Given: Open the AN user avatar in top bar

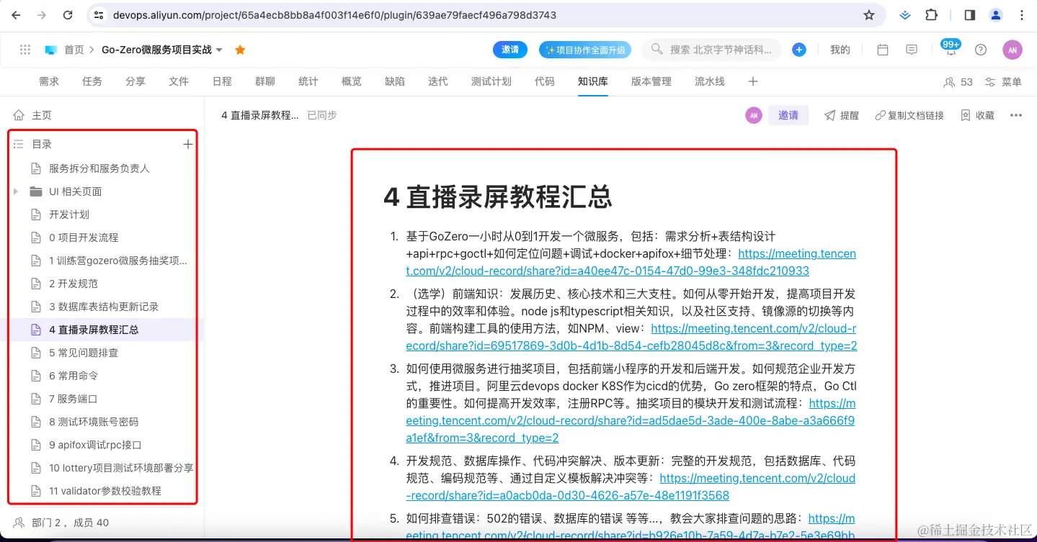Looking at the screenshot, I should tap(1012, 50).
